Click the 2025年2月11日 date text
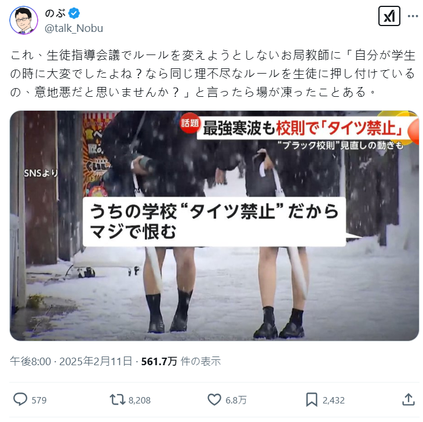Image resolution: width=423 pixels, height=422 pixels. (x=96, y=361)
